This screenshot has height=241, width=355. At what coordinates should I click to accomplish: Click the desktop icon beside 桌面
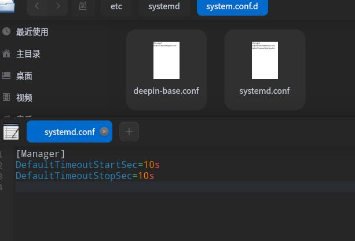[6, 75]
